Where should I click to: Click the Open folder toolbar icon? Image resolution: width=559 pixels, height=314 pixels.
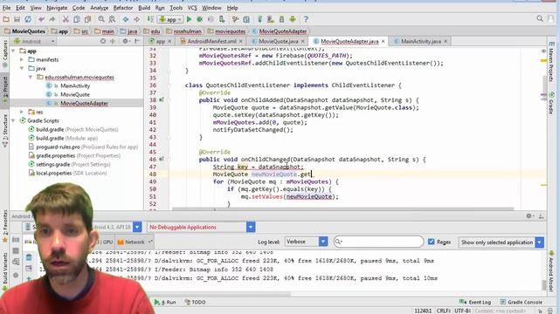(6, 19)
